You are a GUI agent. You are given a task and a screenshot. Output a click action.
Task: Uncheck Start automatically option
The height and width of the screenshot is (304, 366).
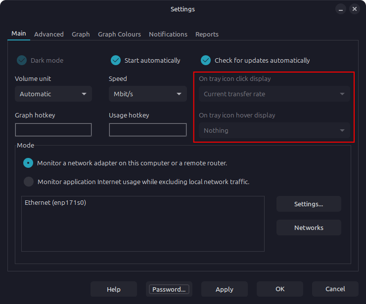[116, 60]
